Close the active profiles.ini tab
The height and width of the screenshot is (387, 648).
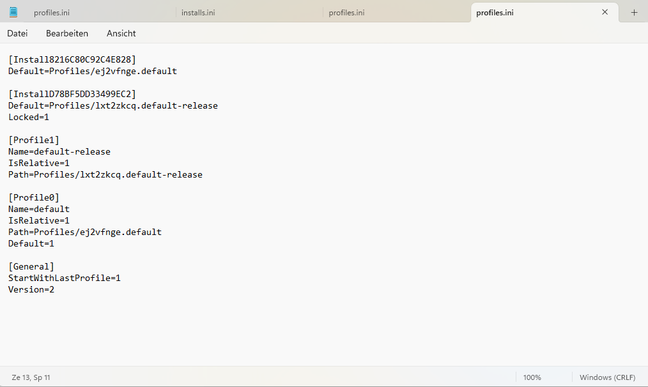tap(605, 12)
